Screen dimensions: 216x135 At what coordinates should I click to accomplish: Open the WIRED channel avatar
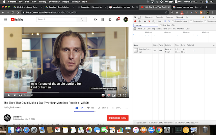(x=7, y=118)
